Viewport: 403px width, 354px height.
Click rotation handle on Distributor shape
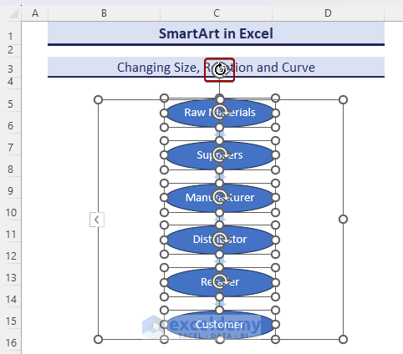click(x=220, y=240)
